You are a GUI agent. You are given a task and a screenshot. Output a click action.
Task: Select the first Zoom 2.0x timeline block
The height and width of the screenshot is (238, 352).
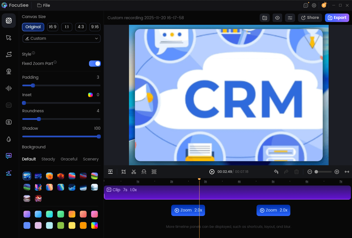[188, 210]
